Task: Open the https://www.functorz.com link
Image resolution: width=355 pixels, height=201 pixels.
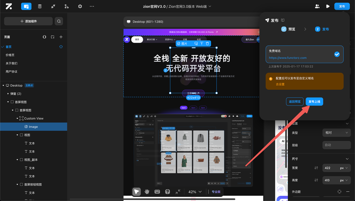Action: (288, 58)
